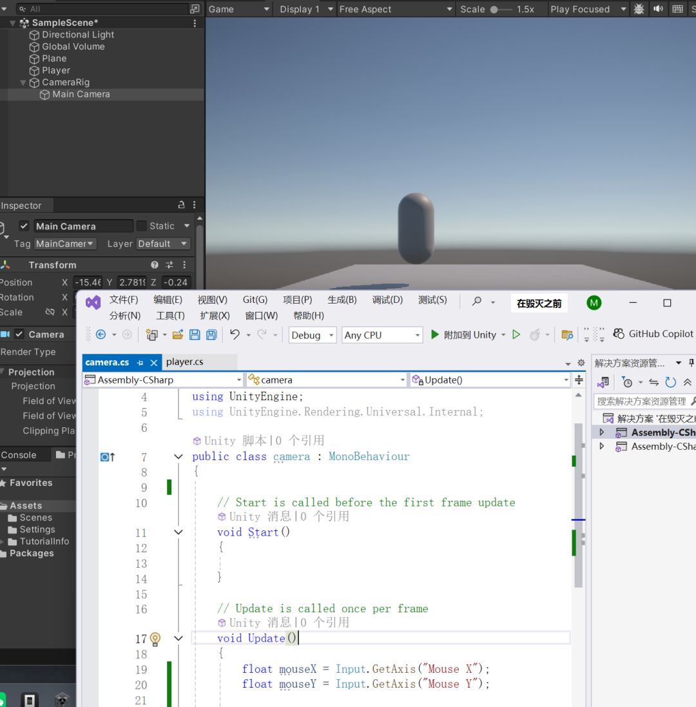Image resolution: width=696 pixels, height=707 pixels.
Task: Open the Transform component help icon
Action: pyautogui.click(x=155, y=265)
